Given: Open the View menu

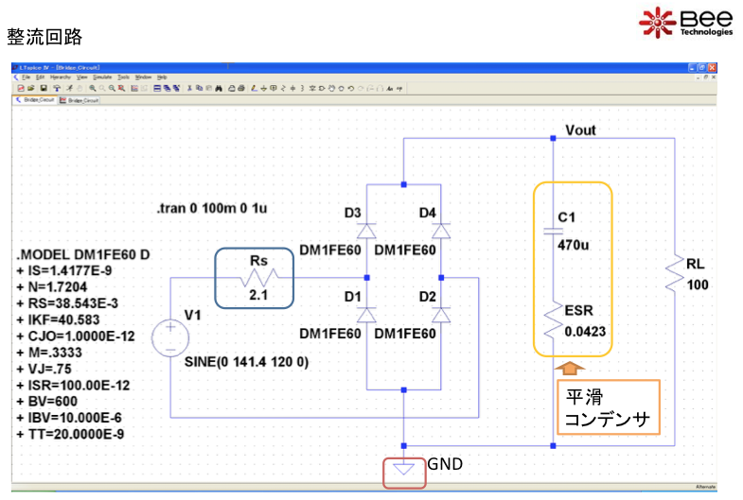Looking at the screenshot, I should 81,77.
